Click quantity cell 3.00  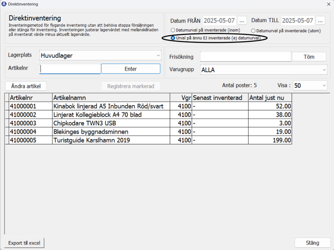(x=270, y=123)
